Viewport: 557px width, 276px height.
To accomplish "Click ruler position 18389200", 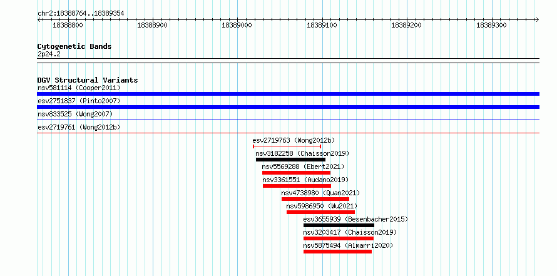I will click(406, 25).
